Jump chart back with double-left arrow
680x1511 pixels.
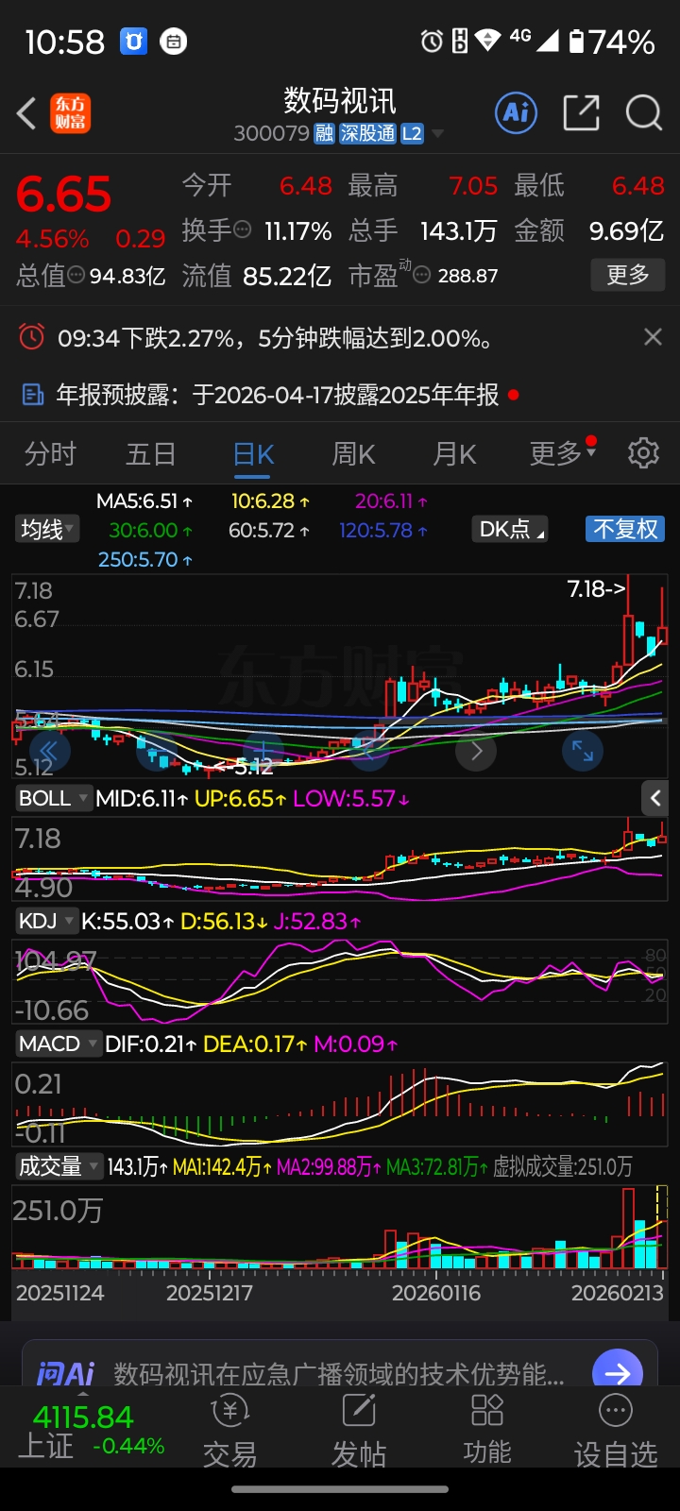tap(50, 752)
